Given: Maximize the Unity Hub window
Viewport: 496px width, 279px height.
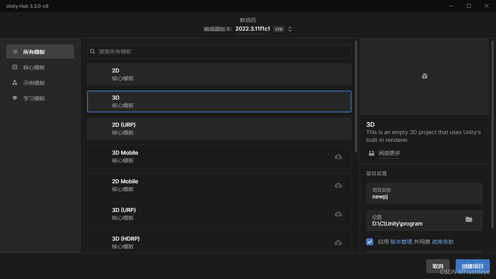Looking at the screenshot, I should (x=469, y=6).
